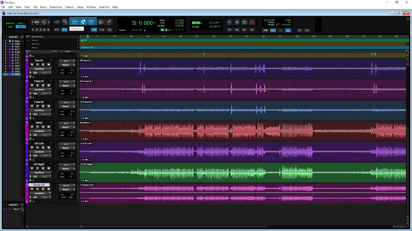Click Go to End button
Viewport: 412px width, 231px height.
pos(252,30)
